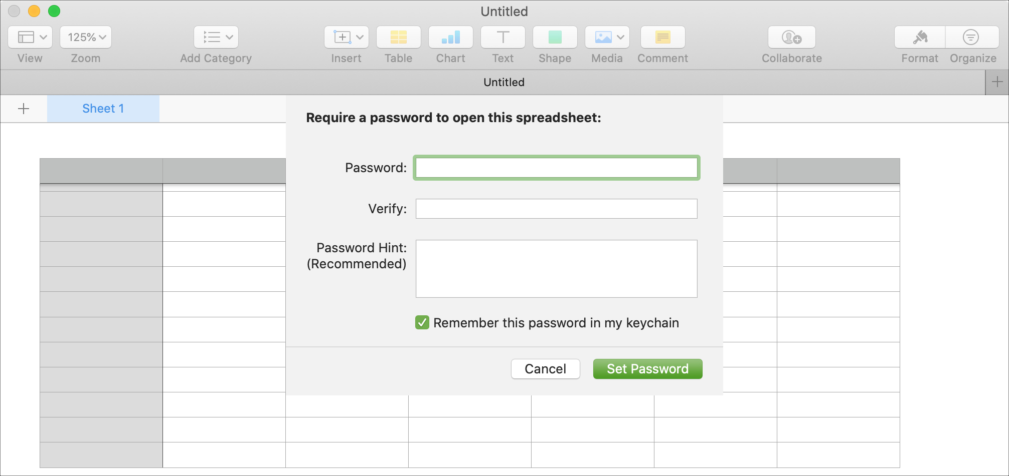Screen dimensions: 1009x476
Task: Focus the Verify password field
Action: (x=556, y=209)
